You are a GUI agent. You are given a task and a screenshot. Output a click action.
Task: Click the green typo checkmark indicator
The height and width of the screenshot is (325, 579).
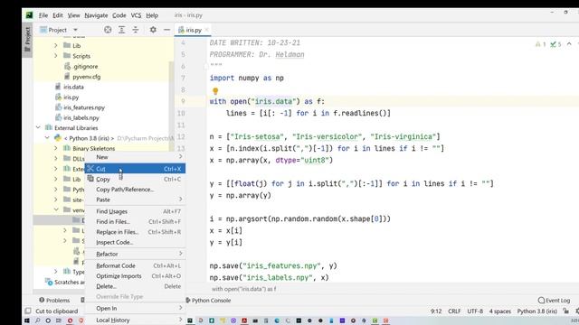[555, 44]
